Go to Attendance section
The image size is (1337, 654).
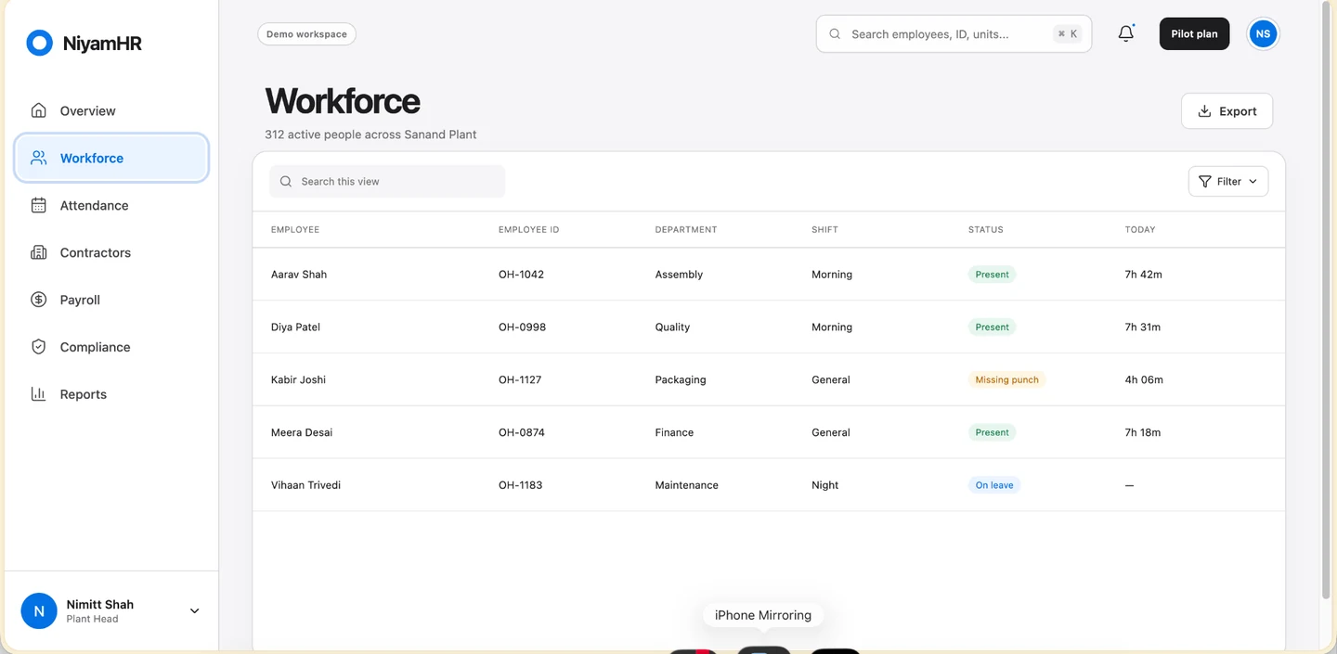tap(111, 205)
